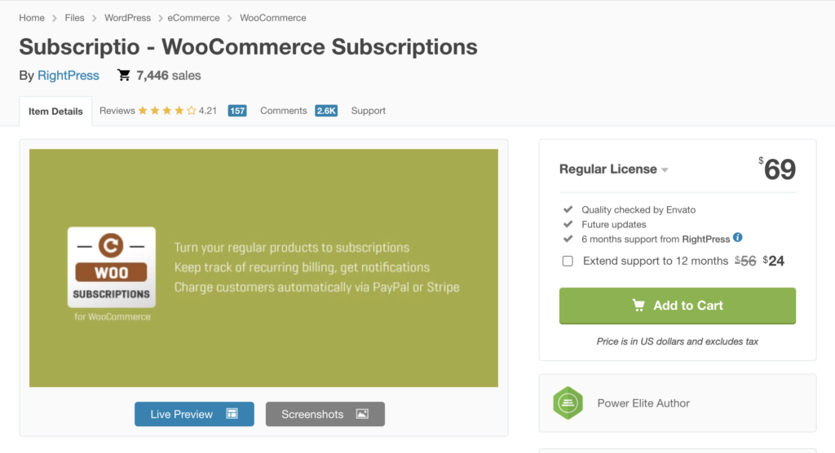
Task: Select the Item Details tab
Action: [56, 112]
